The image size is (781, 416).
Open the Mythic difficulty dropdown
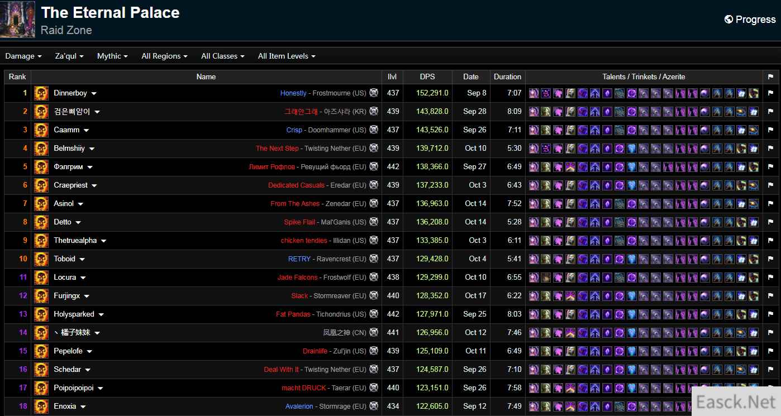click(112, 56)
